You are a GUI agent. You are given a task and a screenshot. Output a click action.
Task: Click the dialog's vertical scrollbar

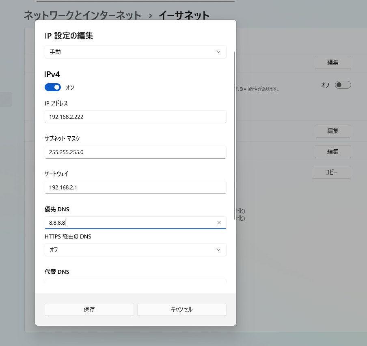(234, 130)
